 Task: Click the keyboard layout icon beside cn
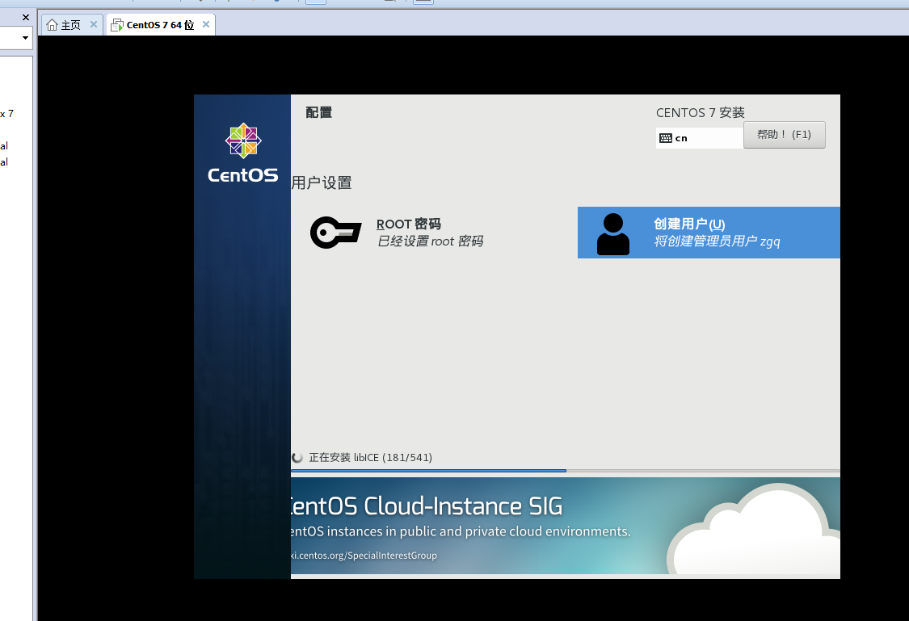click(x=666, y=138)
